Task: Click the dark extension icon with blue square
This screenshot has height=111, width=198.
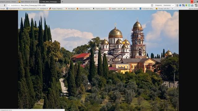Action: pyautogui.click(x=183, y=6)
